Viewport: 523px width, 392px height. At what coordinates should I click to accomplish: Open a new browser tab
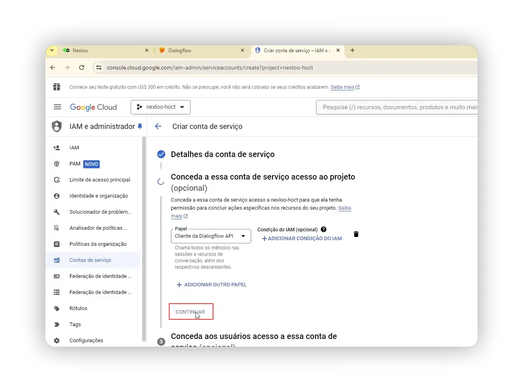pyautogui.click(x=353, y=50)
